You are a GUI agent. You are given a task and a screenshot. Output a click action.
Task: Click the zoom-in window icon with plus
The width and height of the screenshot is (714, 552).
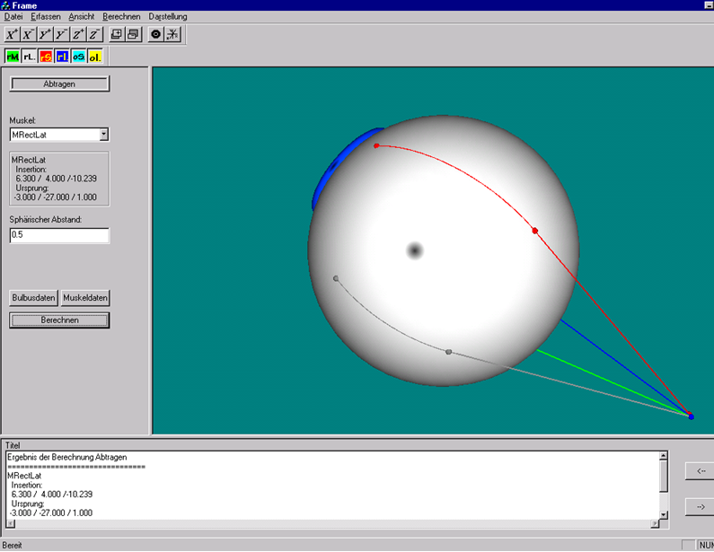pyautogui.click(x=117, y=34)
